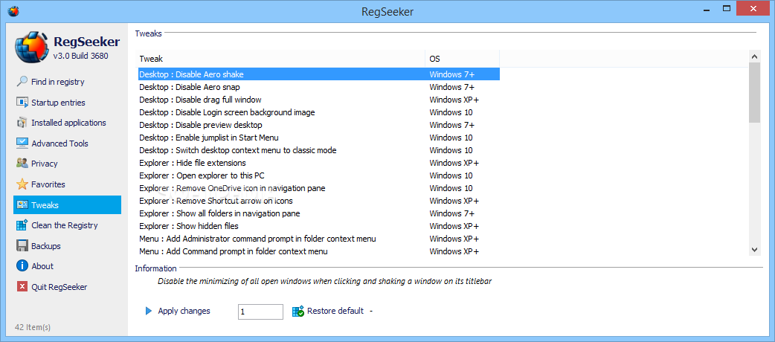Click the Quit RegSeeker red X icon
Viewport: 775px width, 342px height.
[x=22, y=287]
